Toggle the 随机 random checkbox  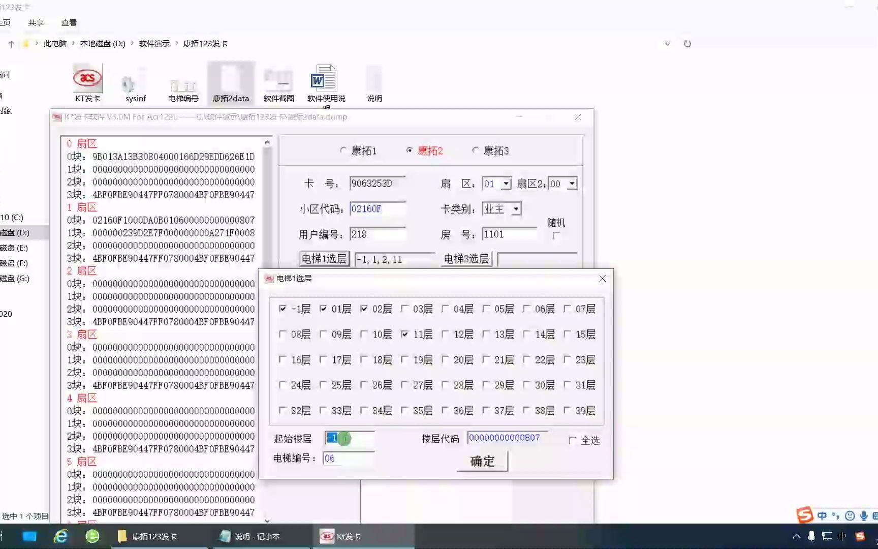point(556,235)
